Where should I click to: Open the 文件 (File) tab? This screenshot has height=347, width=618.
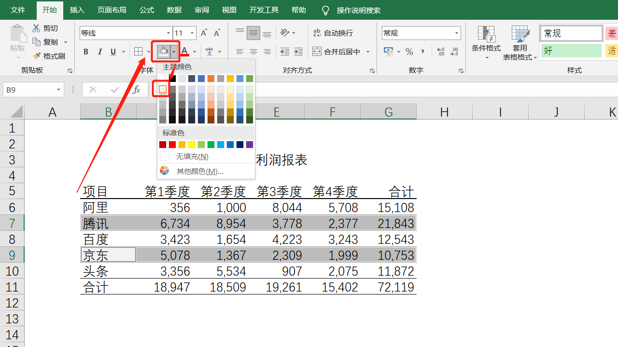(x=18, y=10)
